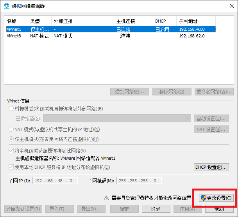
Task: Click the 名称 column header
Action: 17,21
